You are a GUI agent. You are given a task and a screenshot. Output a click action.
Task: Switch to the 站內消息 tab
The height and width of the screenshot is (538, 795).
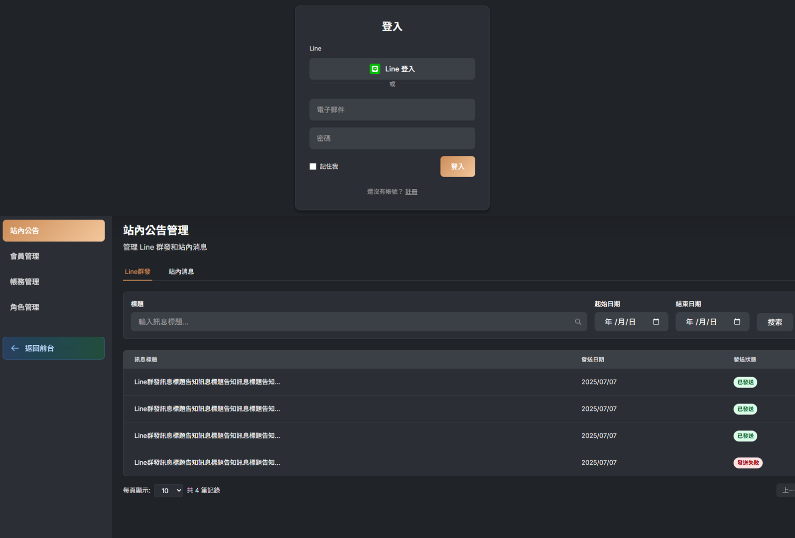[181, 271]
